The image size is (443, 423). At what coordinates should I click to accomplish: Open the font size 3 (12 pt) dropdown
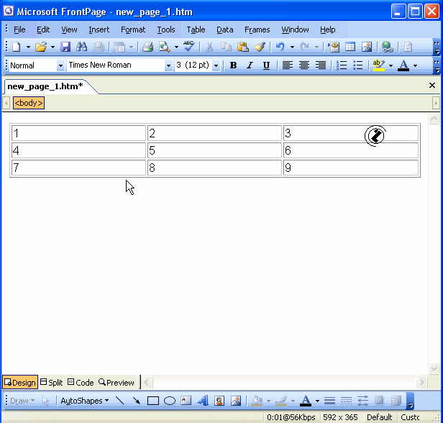[216, 65]
